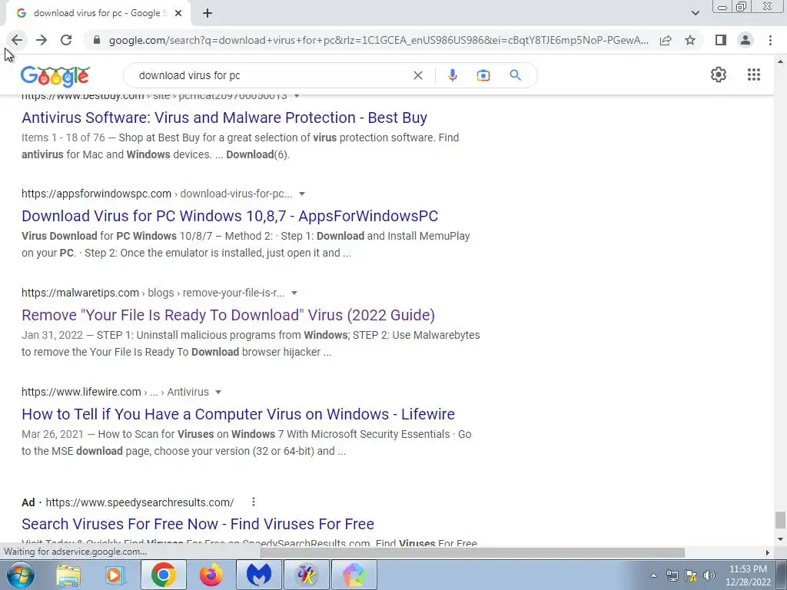Open the JK app on the taskbar
Viewport: 787px width, 590px height.
click(x=306, y=575)
